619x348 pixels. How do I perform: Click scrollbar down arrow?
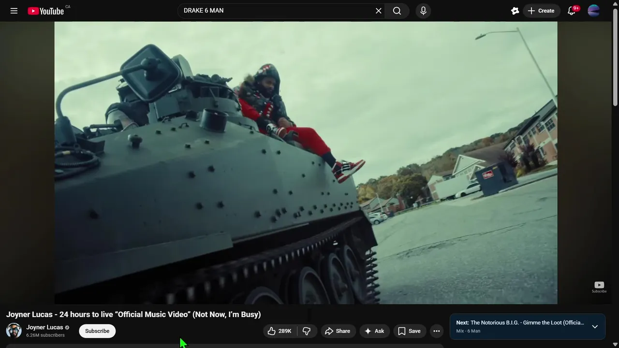click(x=615, y=344)
